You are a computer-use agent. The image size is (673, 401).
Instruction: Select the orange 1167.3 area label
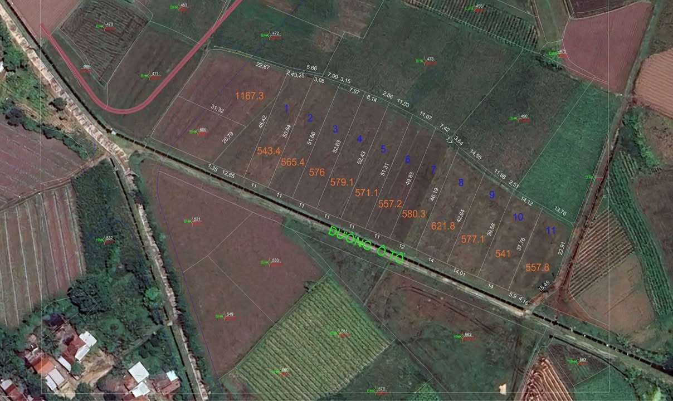(249, 96)
